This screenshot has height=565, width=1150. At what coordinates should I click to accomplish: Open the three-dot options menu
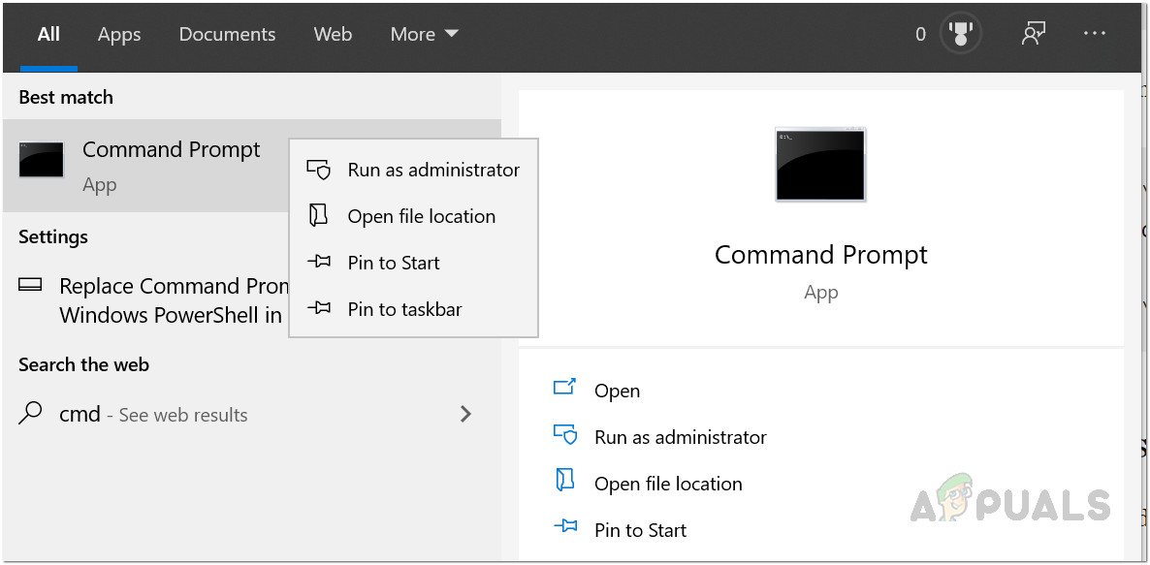(x=1095, y=34)
